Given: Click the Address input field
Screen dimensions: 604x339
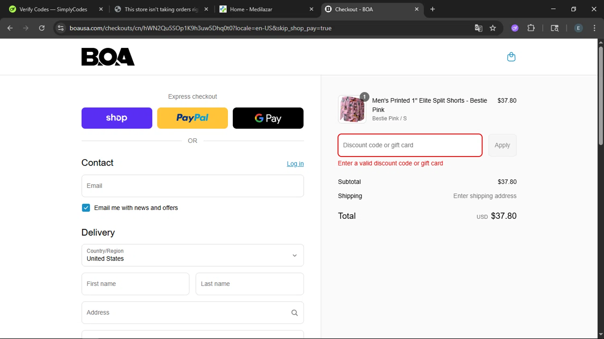Looking at the screenshot, I should click(192, 313).
